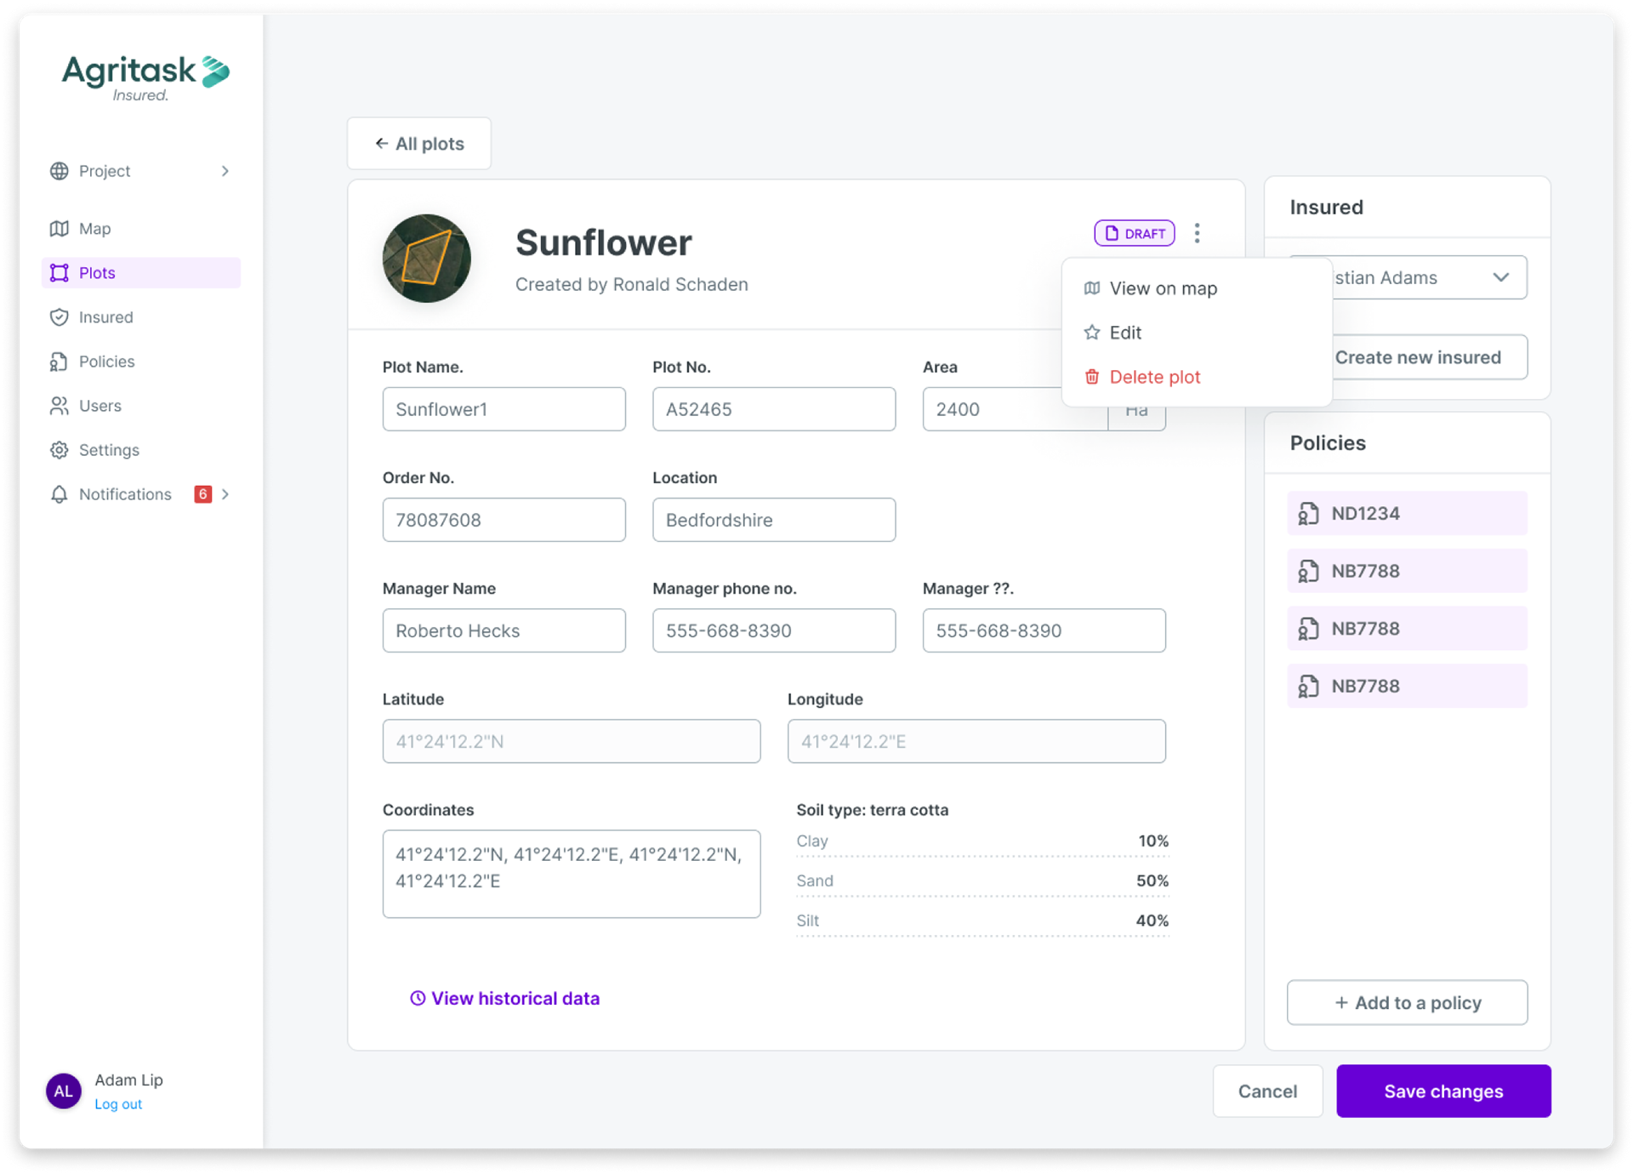This screenshot has height=1174, width=1633.
Task: Click the ND1234 policy icon
Action: pos(1308,514)
